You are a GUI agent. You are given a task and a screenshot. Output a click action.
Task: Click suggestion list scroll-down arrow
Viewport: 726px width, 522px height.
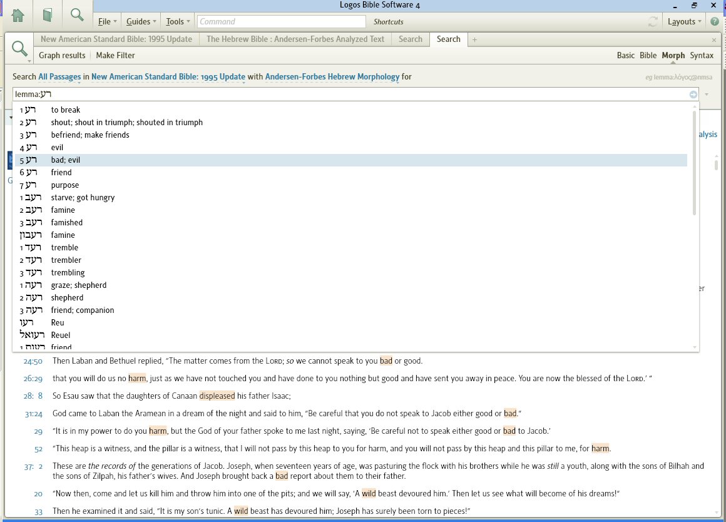[x=694, y=347]
